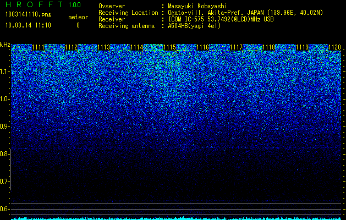Click the 1116 time marker

point(203,47)
